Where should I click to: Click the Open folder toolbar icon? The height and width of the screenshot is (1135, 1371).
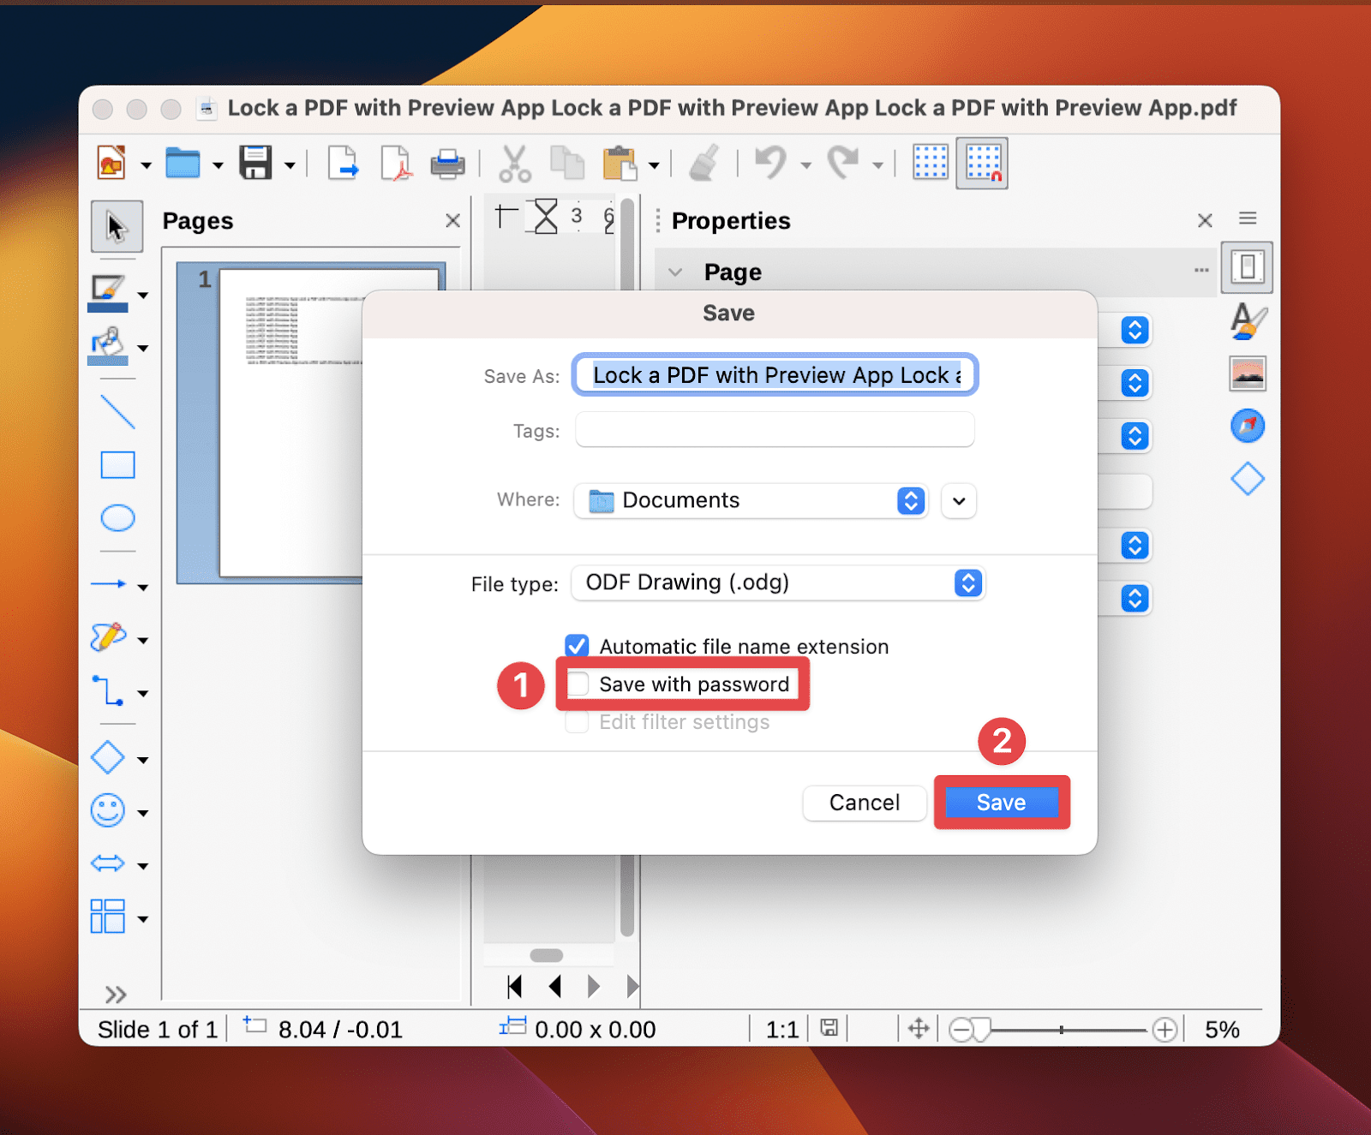pos(183,163)
